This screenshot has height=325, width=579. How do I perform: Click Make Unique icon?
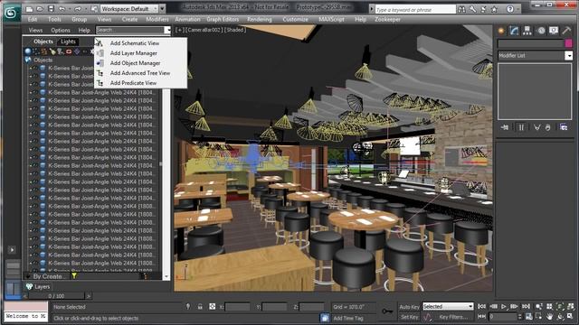click(536, 127)
